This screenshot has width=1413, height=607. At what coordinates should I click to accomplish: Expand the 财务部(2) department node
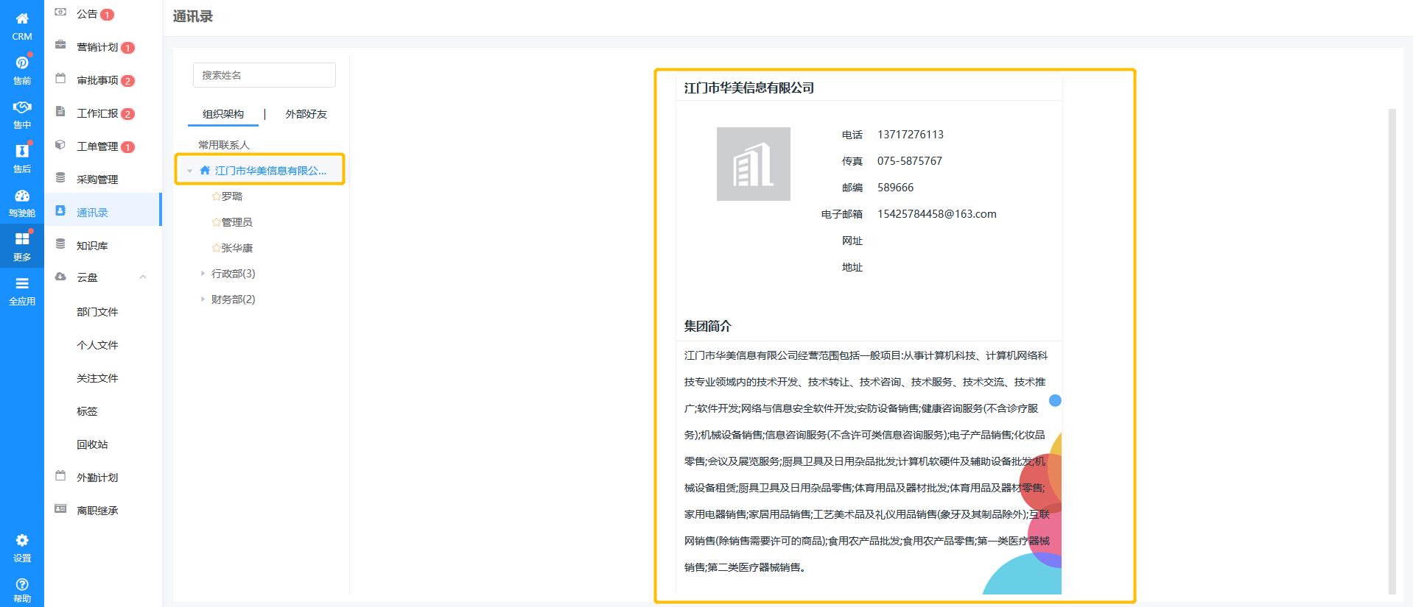tap(203, 299)
